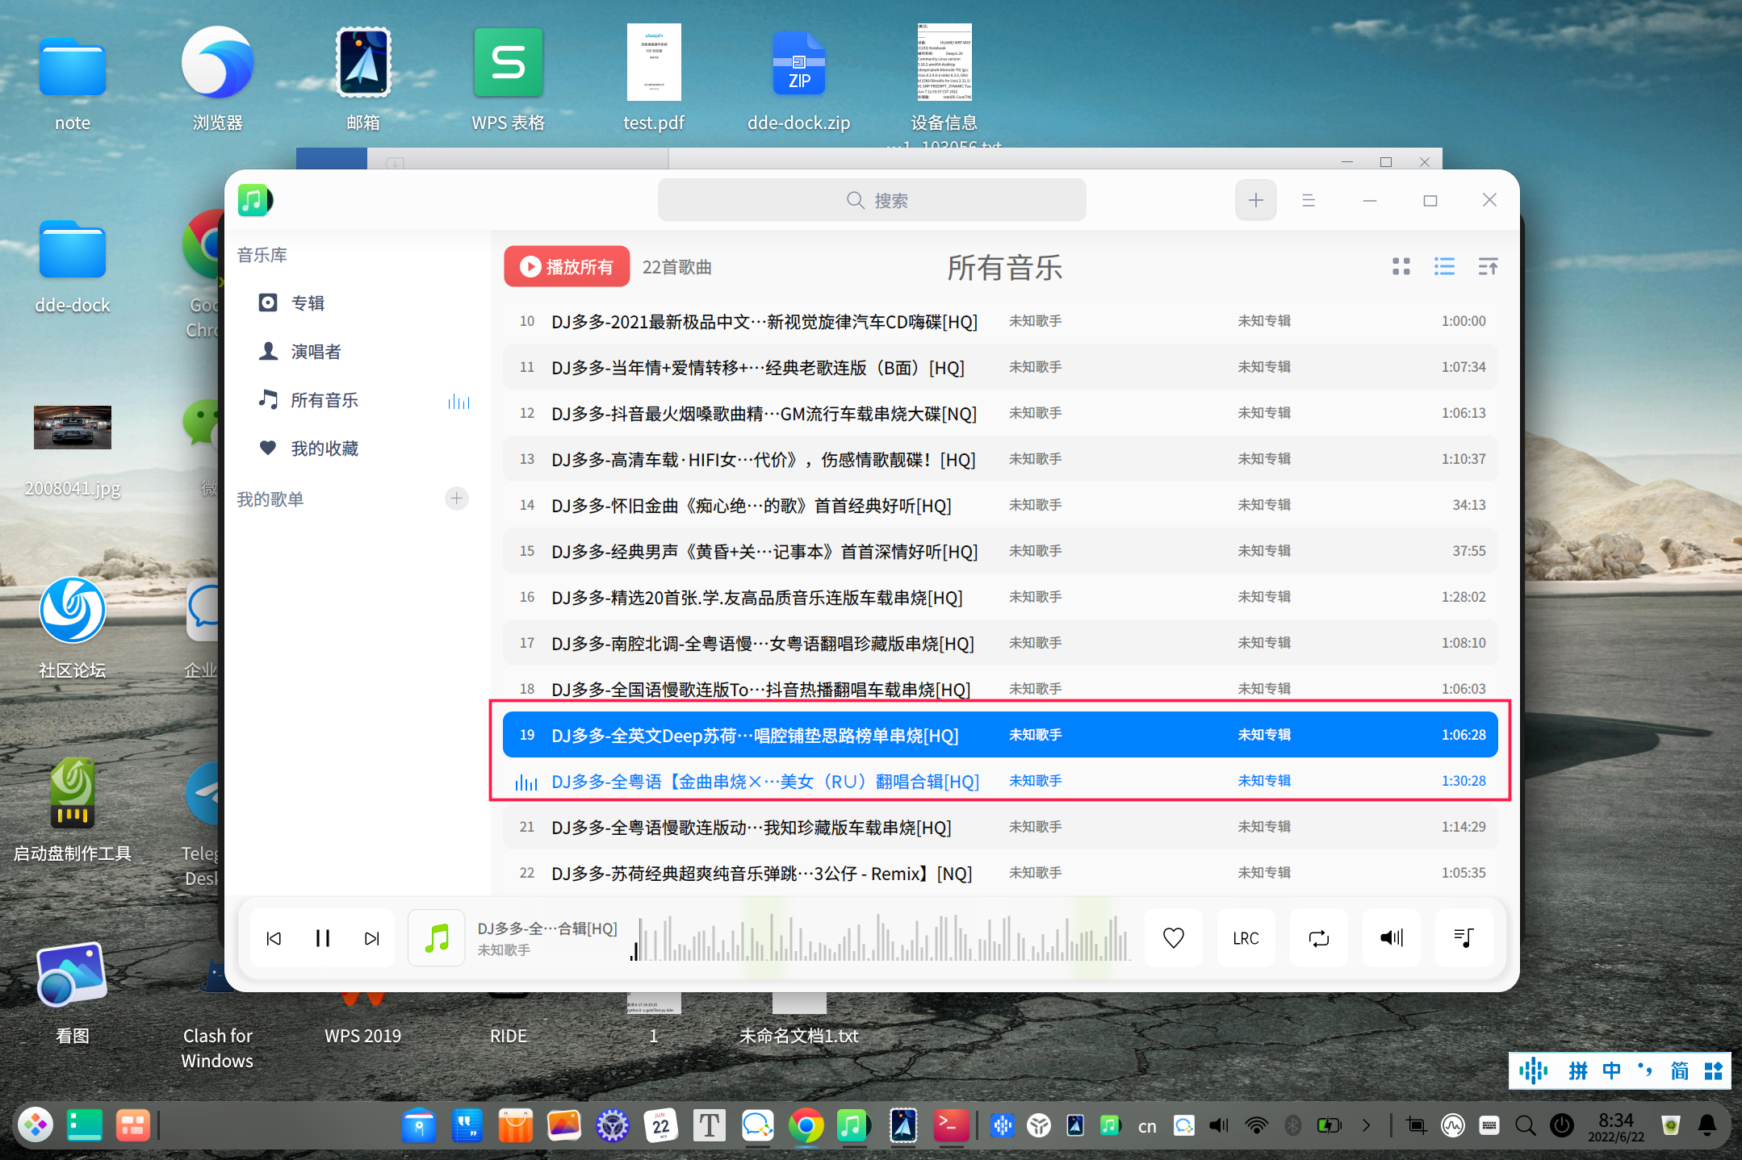Add music with the plus button
1742x1160 pixels.
(1255, 200)
